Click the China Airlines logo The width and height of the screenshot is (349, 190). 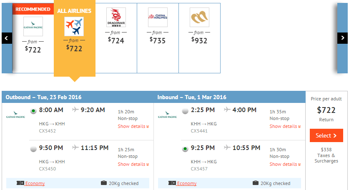[x=158, y=17]
